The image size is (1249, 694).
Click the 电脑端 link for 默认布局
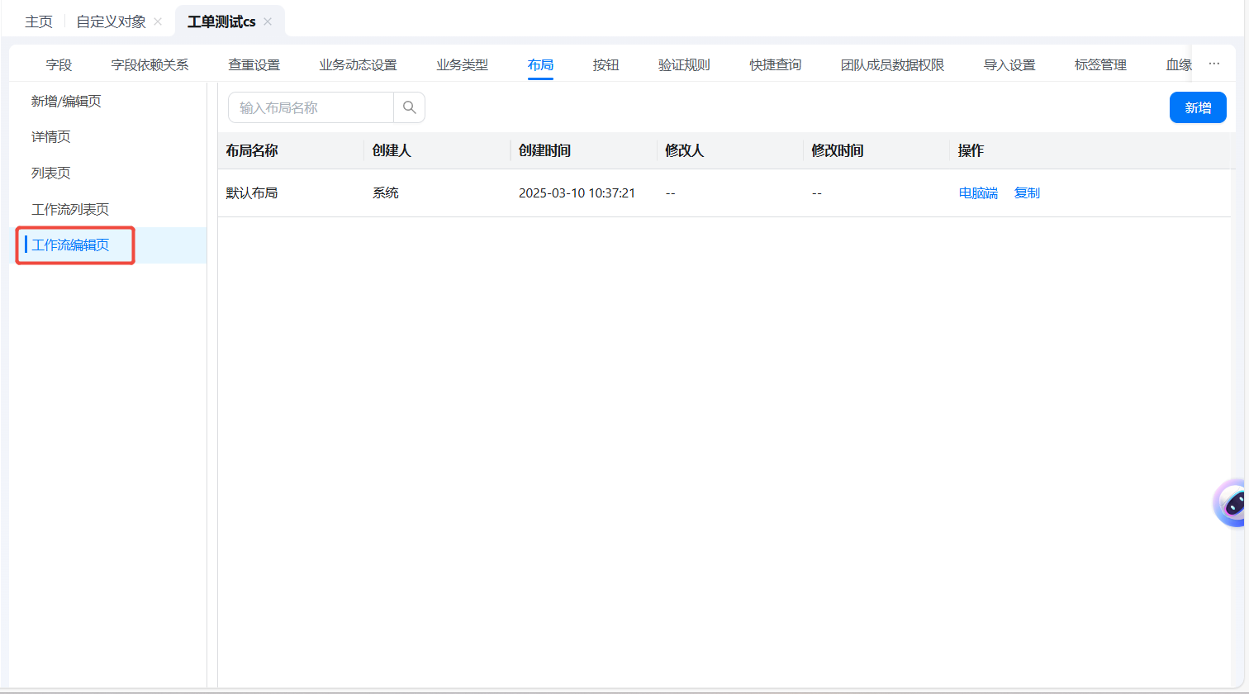pos(978,193)
